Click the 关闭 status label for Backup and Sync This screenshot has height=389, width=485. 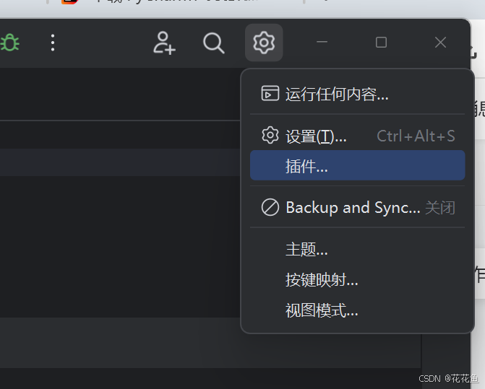(x=440, y=208)
